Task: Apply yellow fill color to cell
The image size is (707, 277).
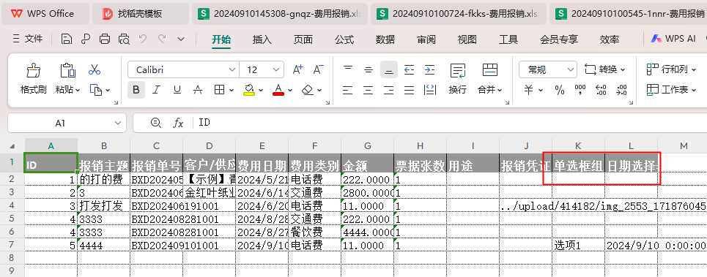Action: pyautogui.click(x=249, y=90)
